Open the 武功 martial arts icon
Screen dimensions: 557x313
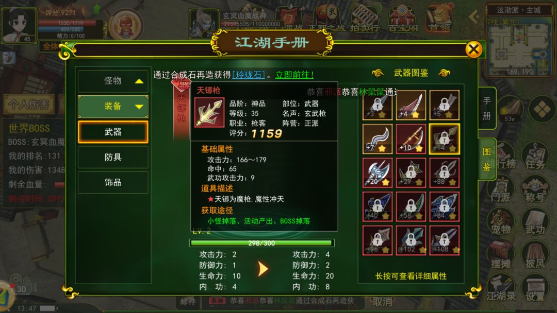pos(535,221)
